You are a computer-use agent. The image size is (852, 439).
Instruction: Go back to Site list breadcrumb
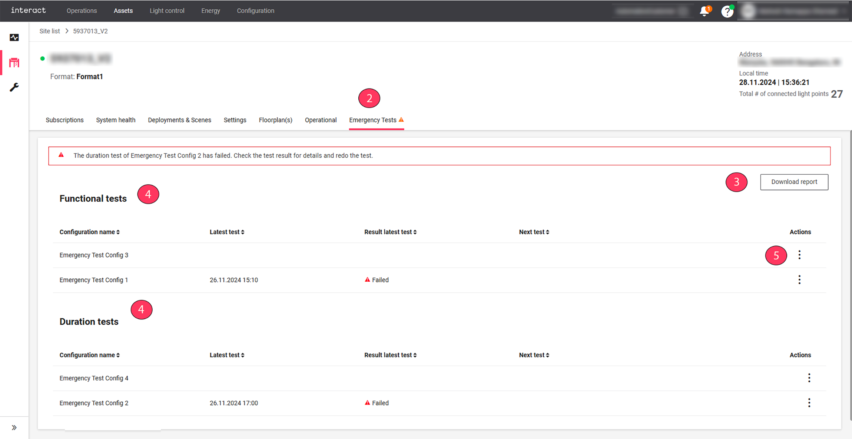(50, 31)
